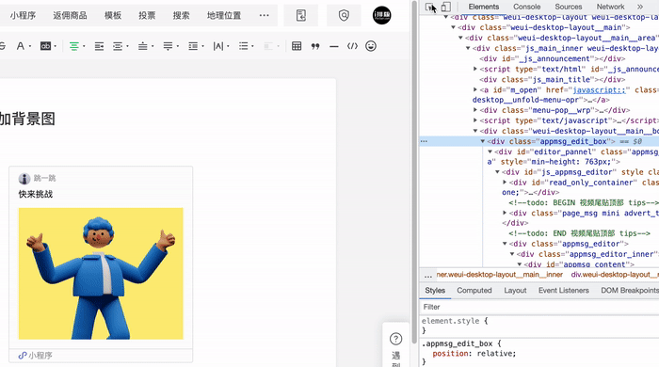Image resolution: width=659 pixels, height=367 pixels.
Task: Activate the inspect element picker
Action: pyautogui.click(x=430, y=7)
